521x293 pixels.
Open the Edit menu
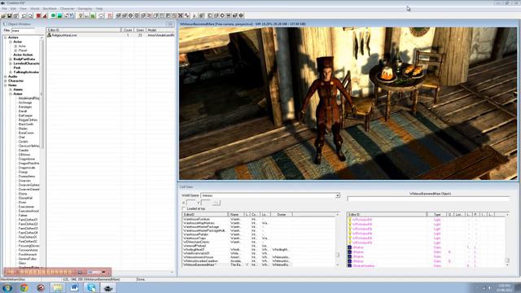(x=13, y=9)
